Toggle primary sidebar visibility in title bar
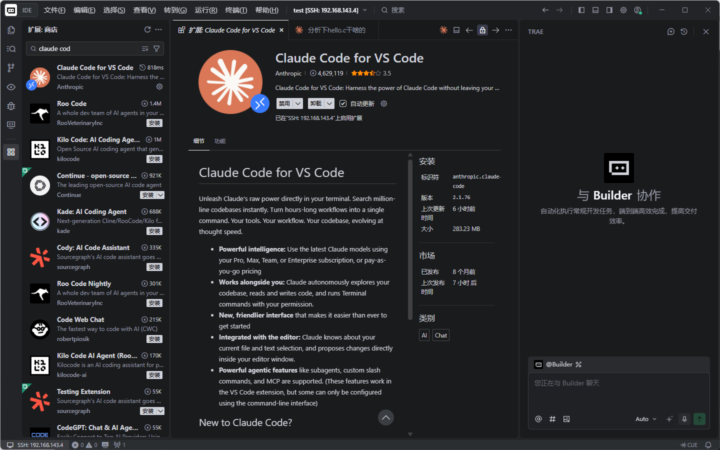Image resolution: width=720 pixels, height=450 pixels. pos(581,10)
